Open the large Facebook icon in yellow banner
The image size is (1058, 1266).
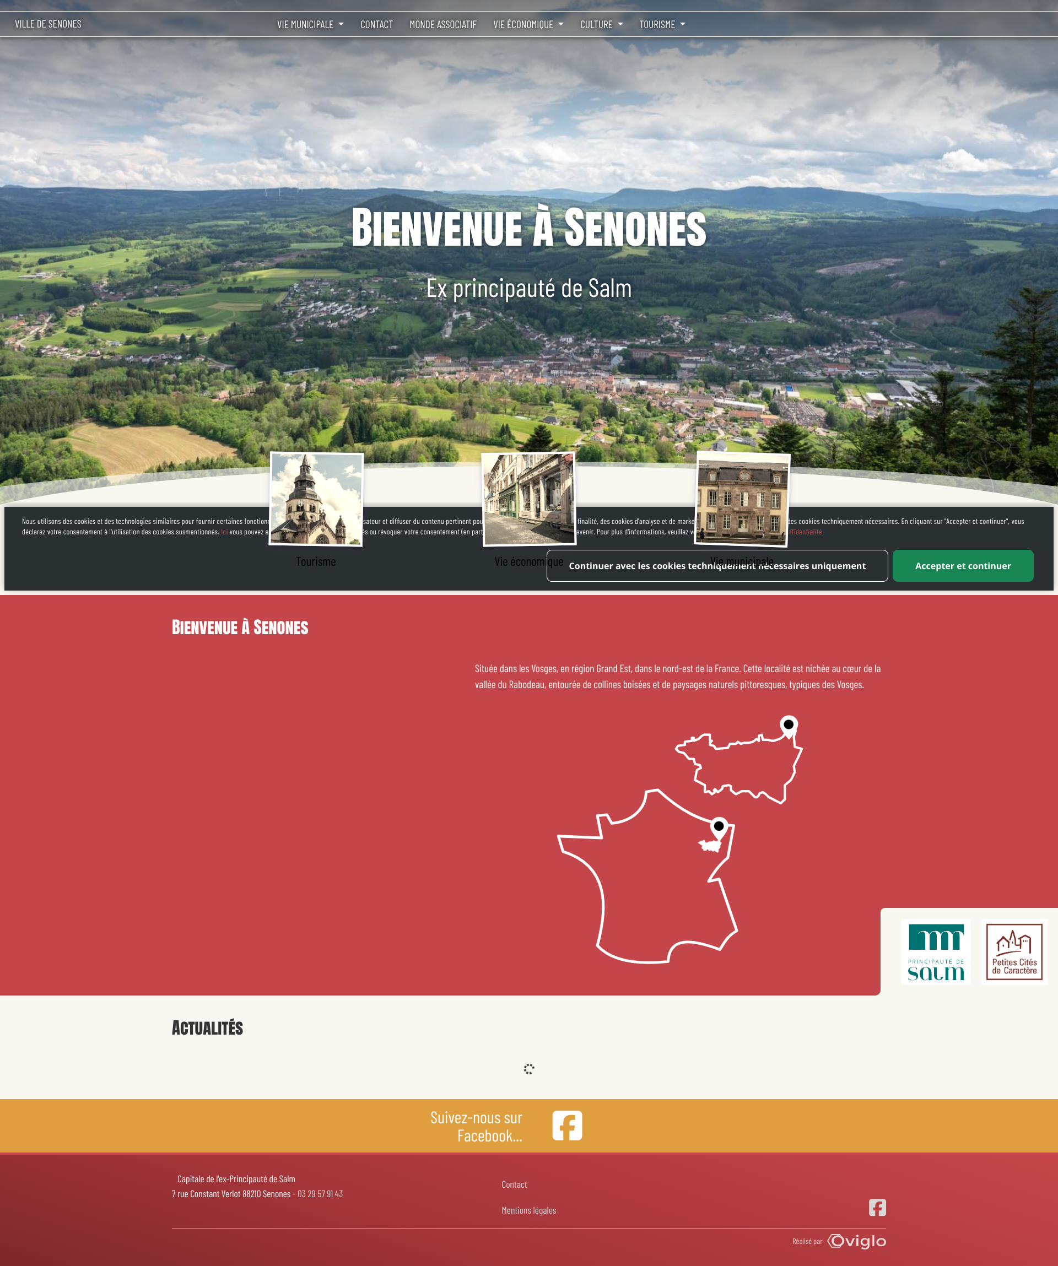coord(566,1126)
